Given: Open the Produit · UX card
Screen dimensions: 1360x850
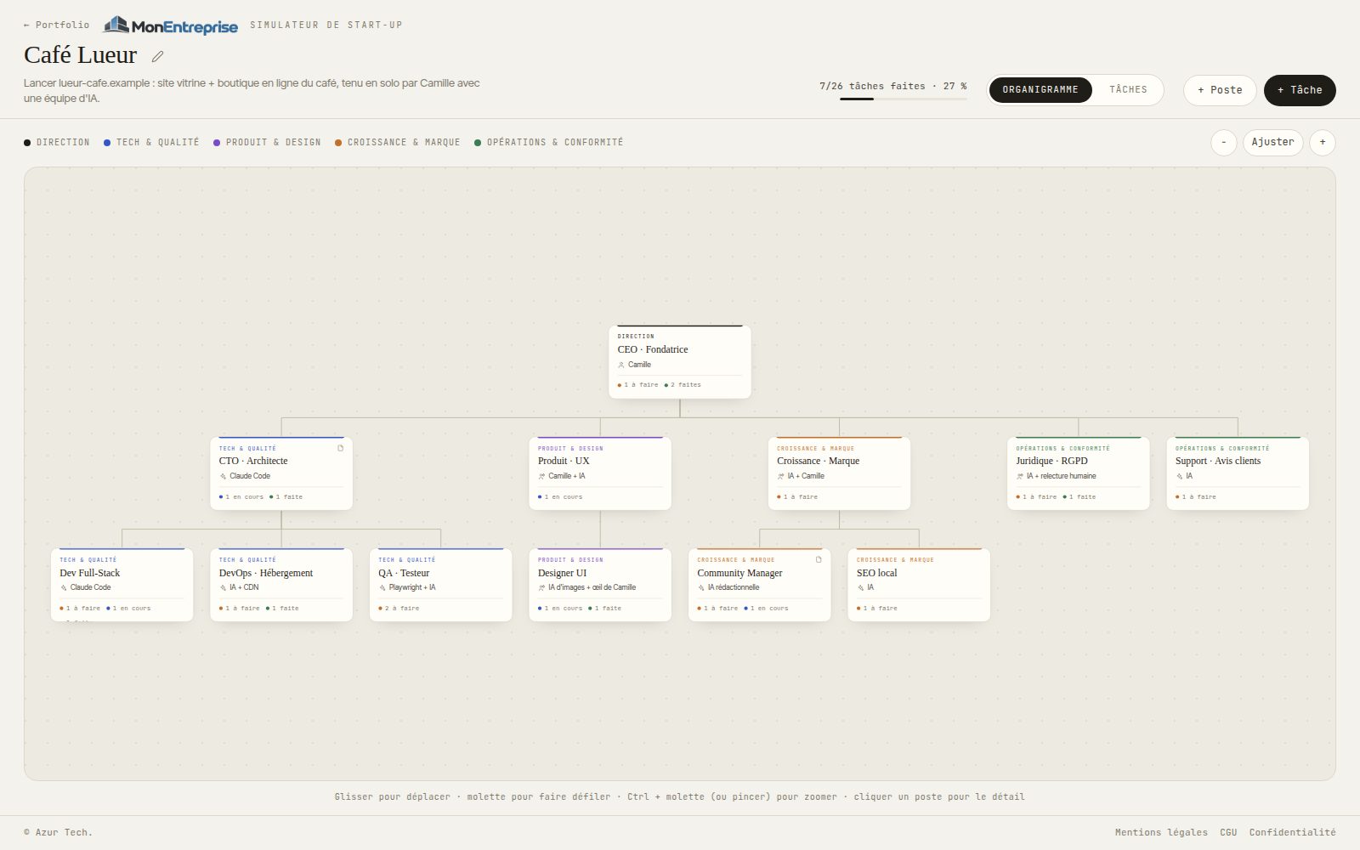Looking at the screenshot, I should coord(600,473).
